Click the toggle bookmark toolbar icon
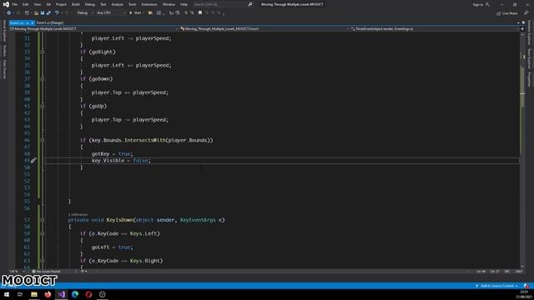 pos(200,13)
